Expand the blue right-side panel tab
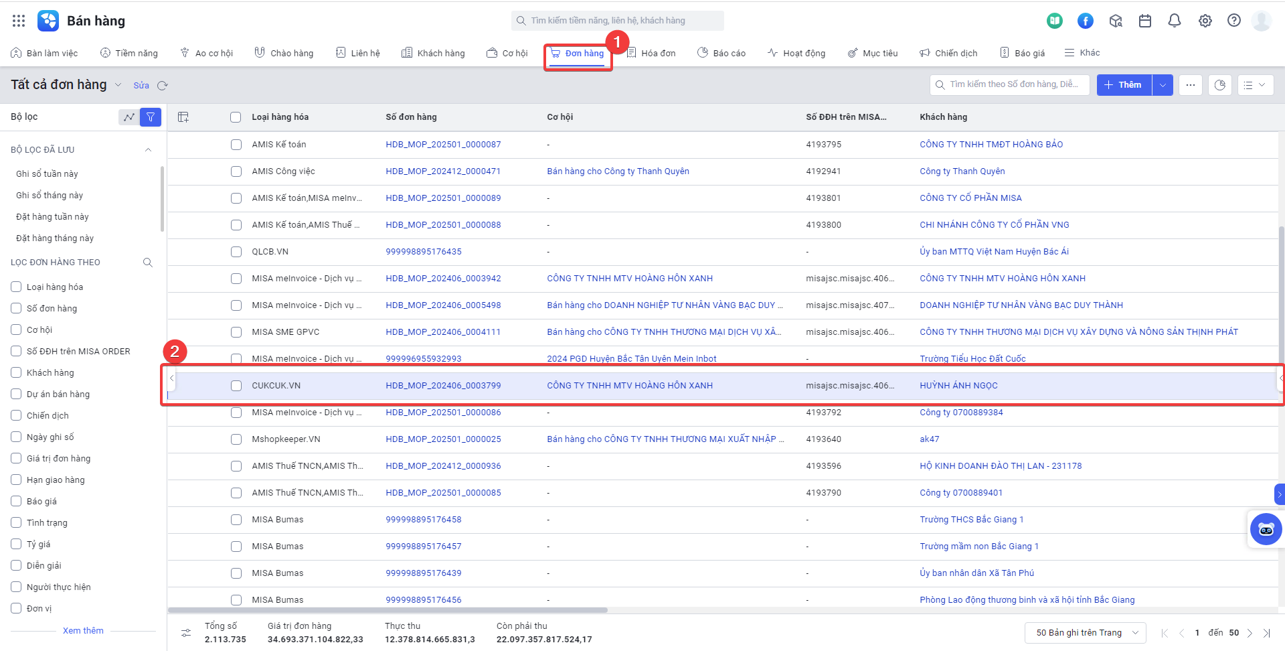1285x651 pixels. [x=1280, y=494]
